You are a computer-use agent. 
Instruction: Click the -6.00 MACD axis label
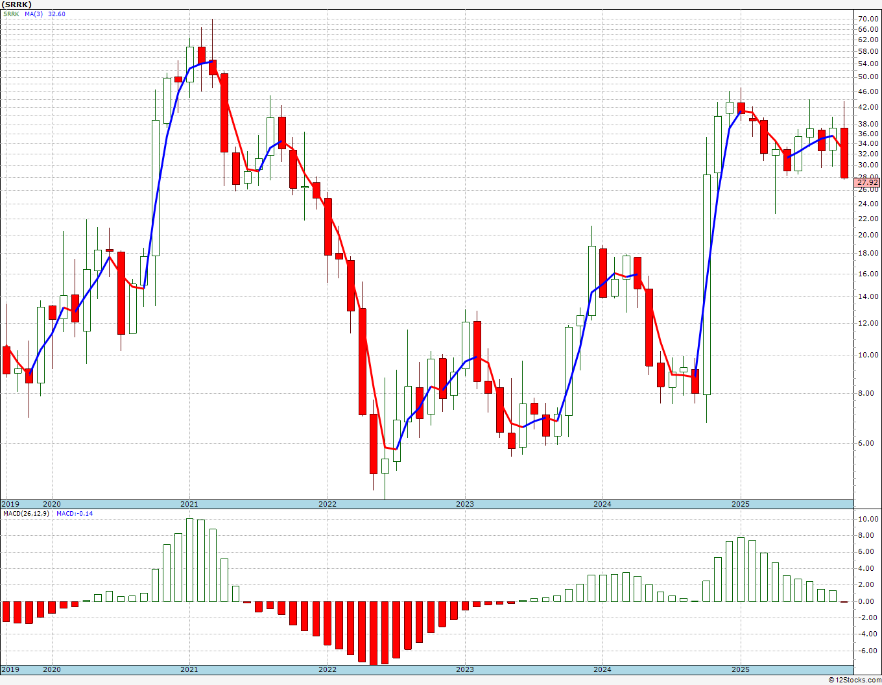click(868, 651)
